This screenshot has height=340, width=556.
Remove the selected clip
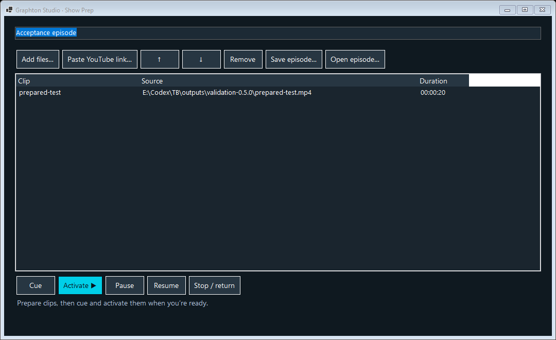click(x=243, y=59)
